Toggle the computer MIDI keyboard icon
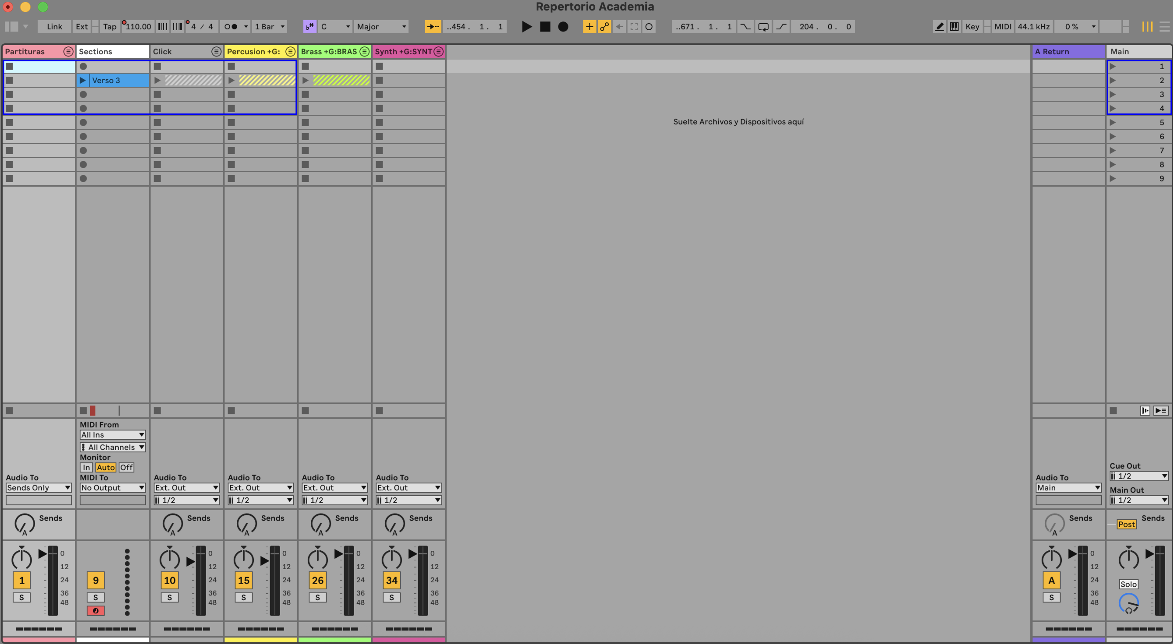1173x644 pixels. click(x=954, y=26)
